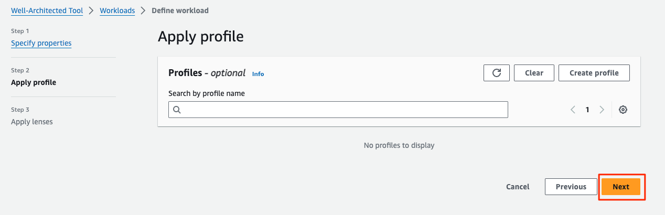Open the Info link beside Profiles
The image size is (665, 215).
tap(258, 74)
